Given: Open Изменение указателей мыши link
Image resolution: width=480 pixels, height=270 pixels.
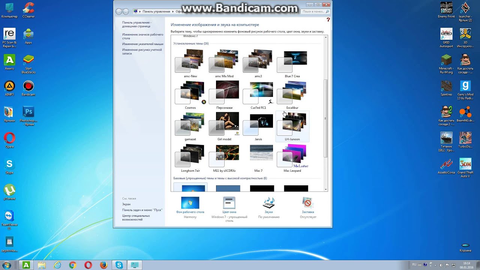Looking at the screenshot, I should pyautogui.click(x=142, y=44).
